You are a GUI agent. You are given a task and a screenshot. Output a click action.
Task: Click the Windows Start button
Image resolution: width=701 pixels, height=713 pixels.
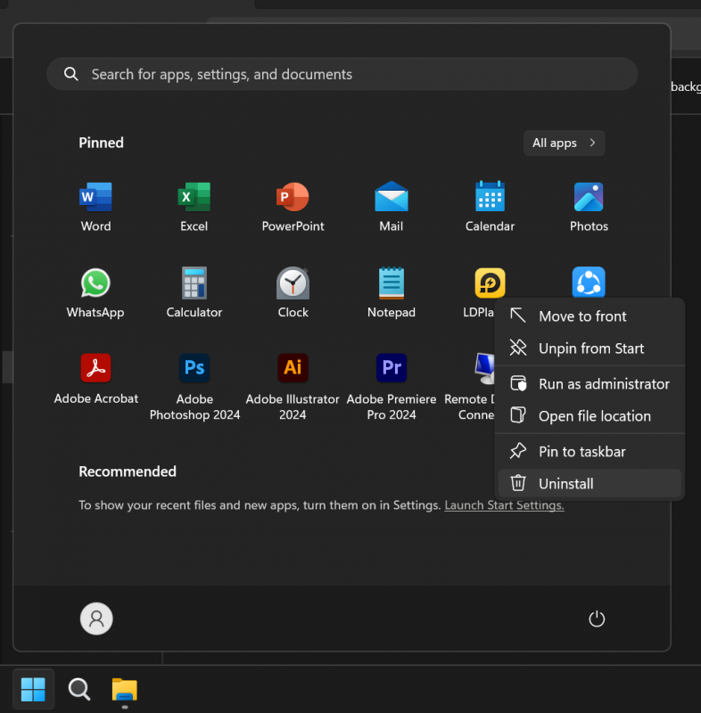tap(33, 689)
